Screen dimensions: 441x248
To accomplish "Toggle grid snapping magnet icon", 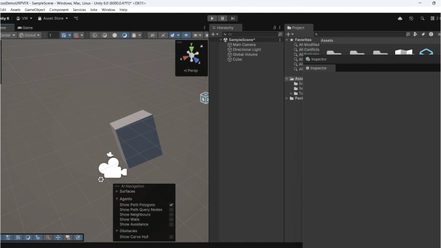I will coord(76,35).
